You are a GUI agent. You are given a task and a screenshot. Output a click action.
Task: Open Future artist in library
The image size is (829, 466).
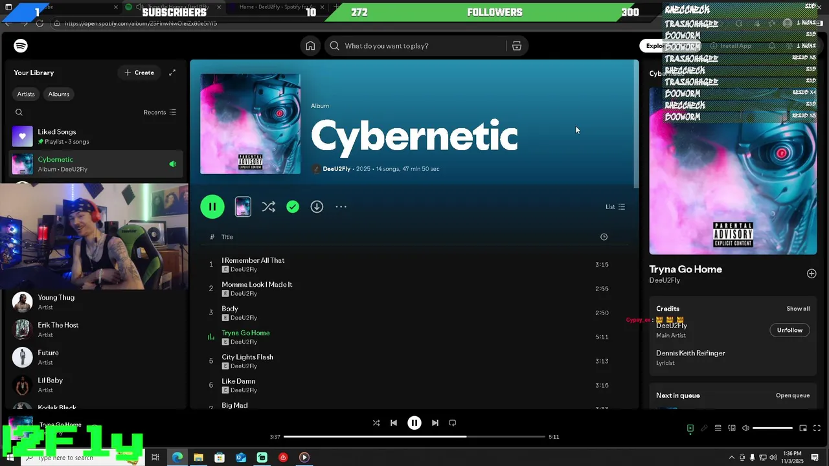click(97, 357)
